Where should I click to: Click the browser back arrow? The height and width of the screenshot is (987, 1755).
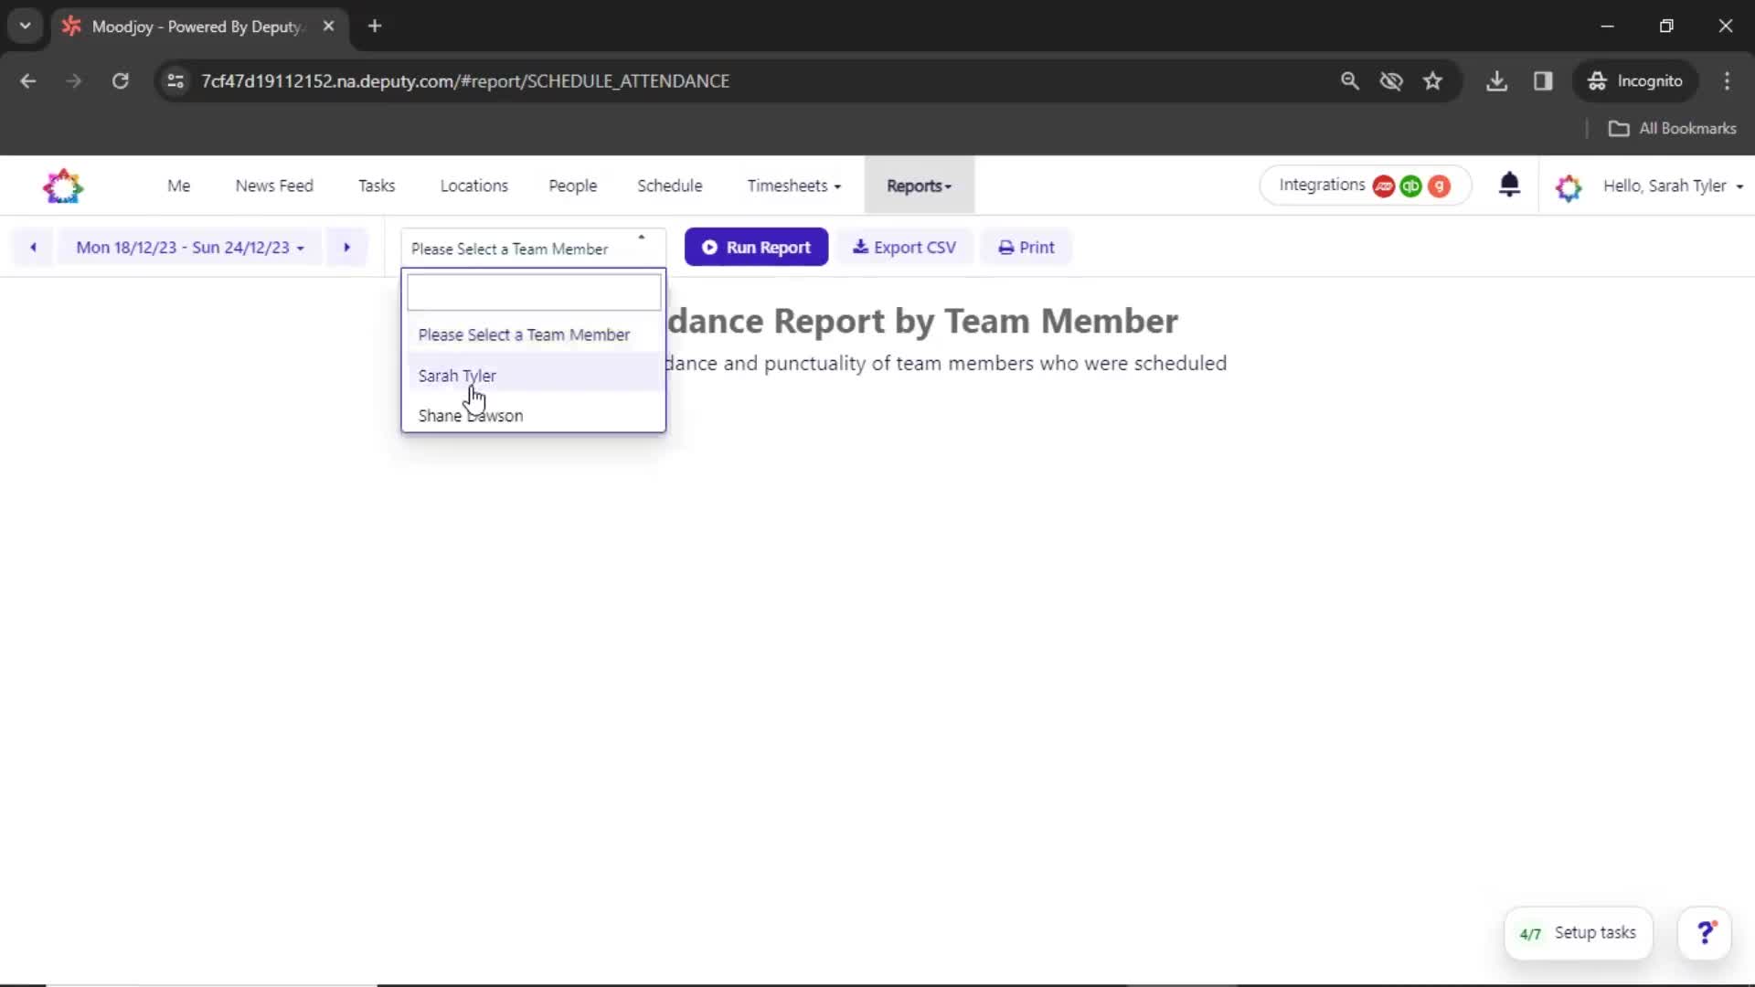coord(28,81)
